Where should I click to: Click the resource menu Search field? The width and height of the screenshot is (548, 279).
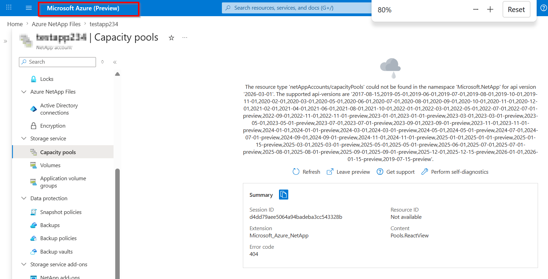[57, 62]
